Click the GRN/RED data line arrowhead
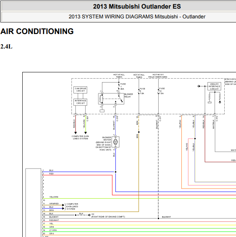The width and height of the screenshot is (236, 237). click(63, 205)
